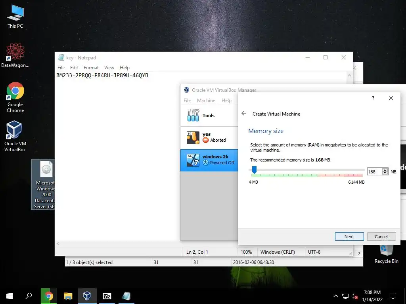Screen dimensions: 406x304
Task: Click the product key text in Notepad
Action: click(102, 76)
